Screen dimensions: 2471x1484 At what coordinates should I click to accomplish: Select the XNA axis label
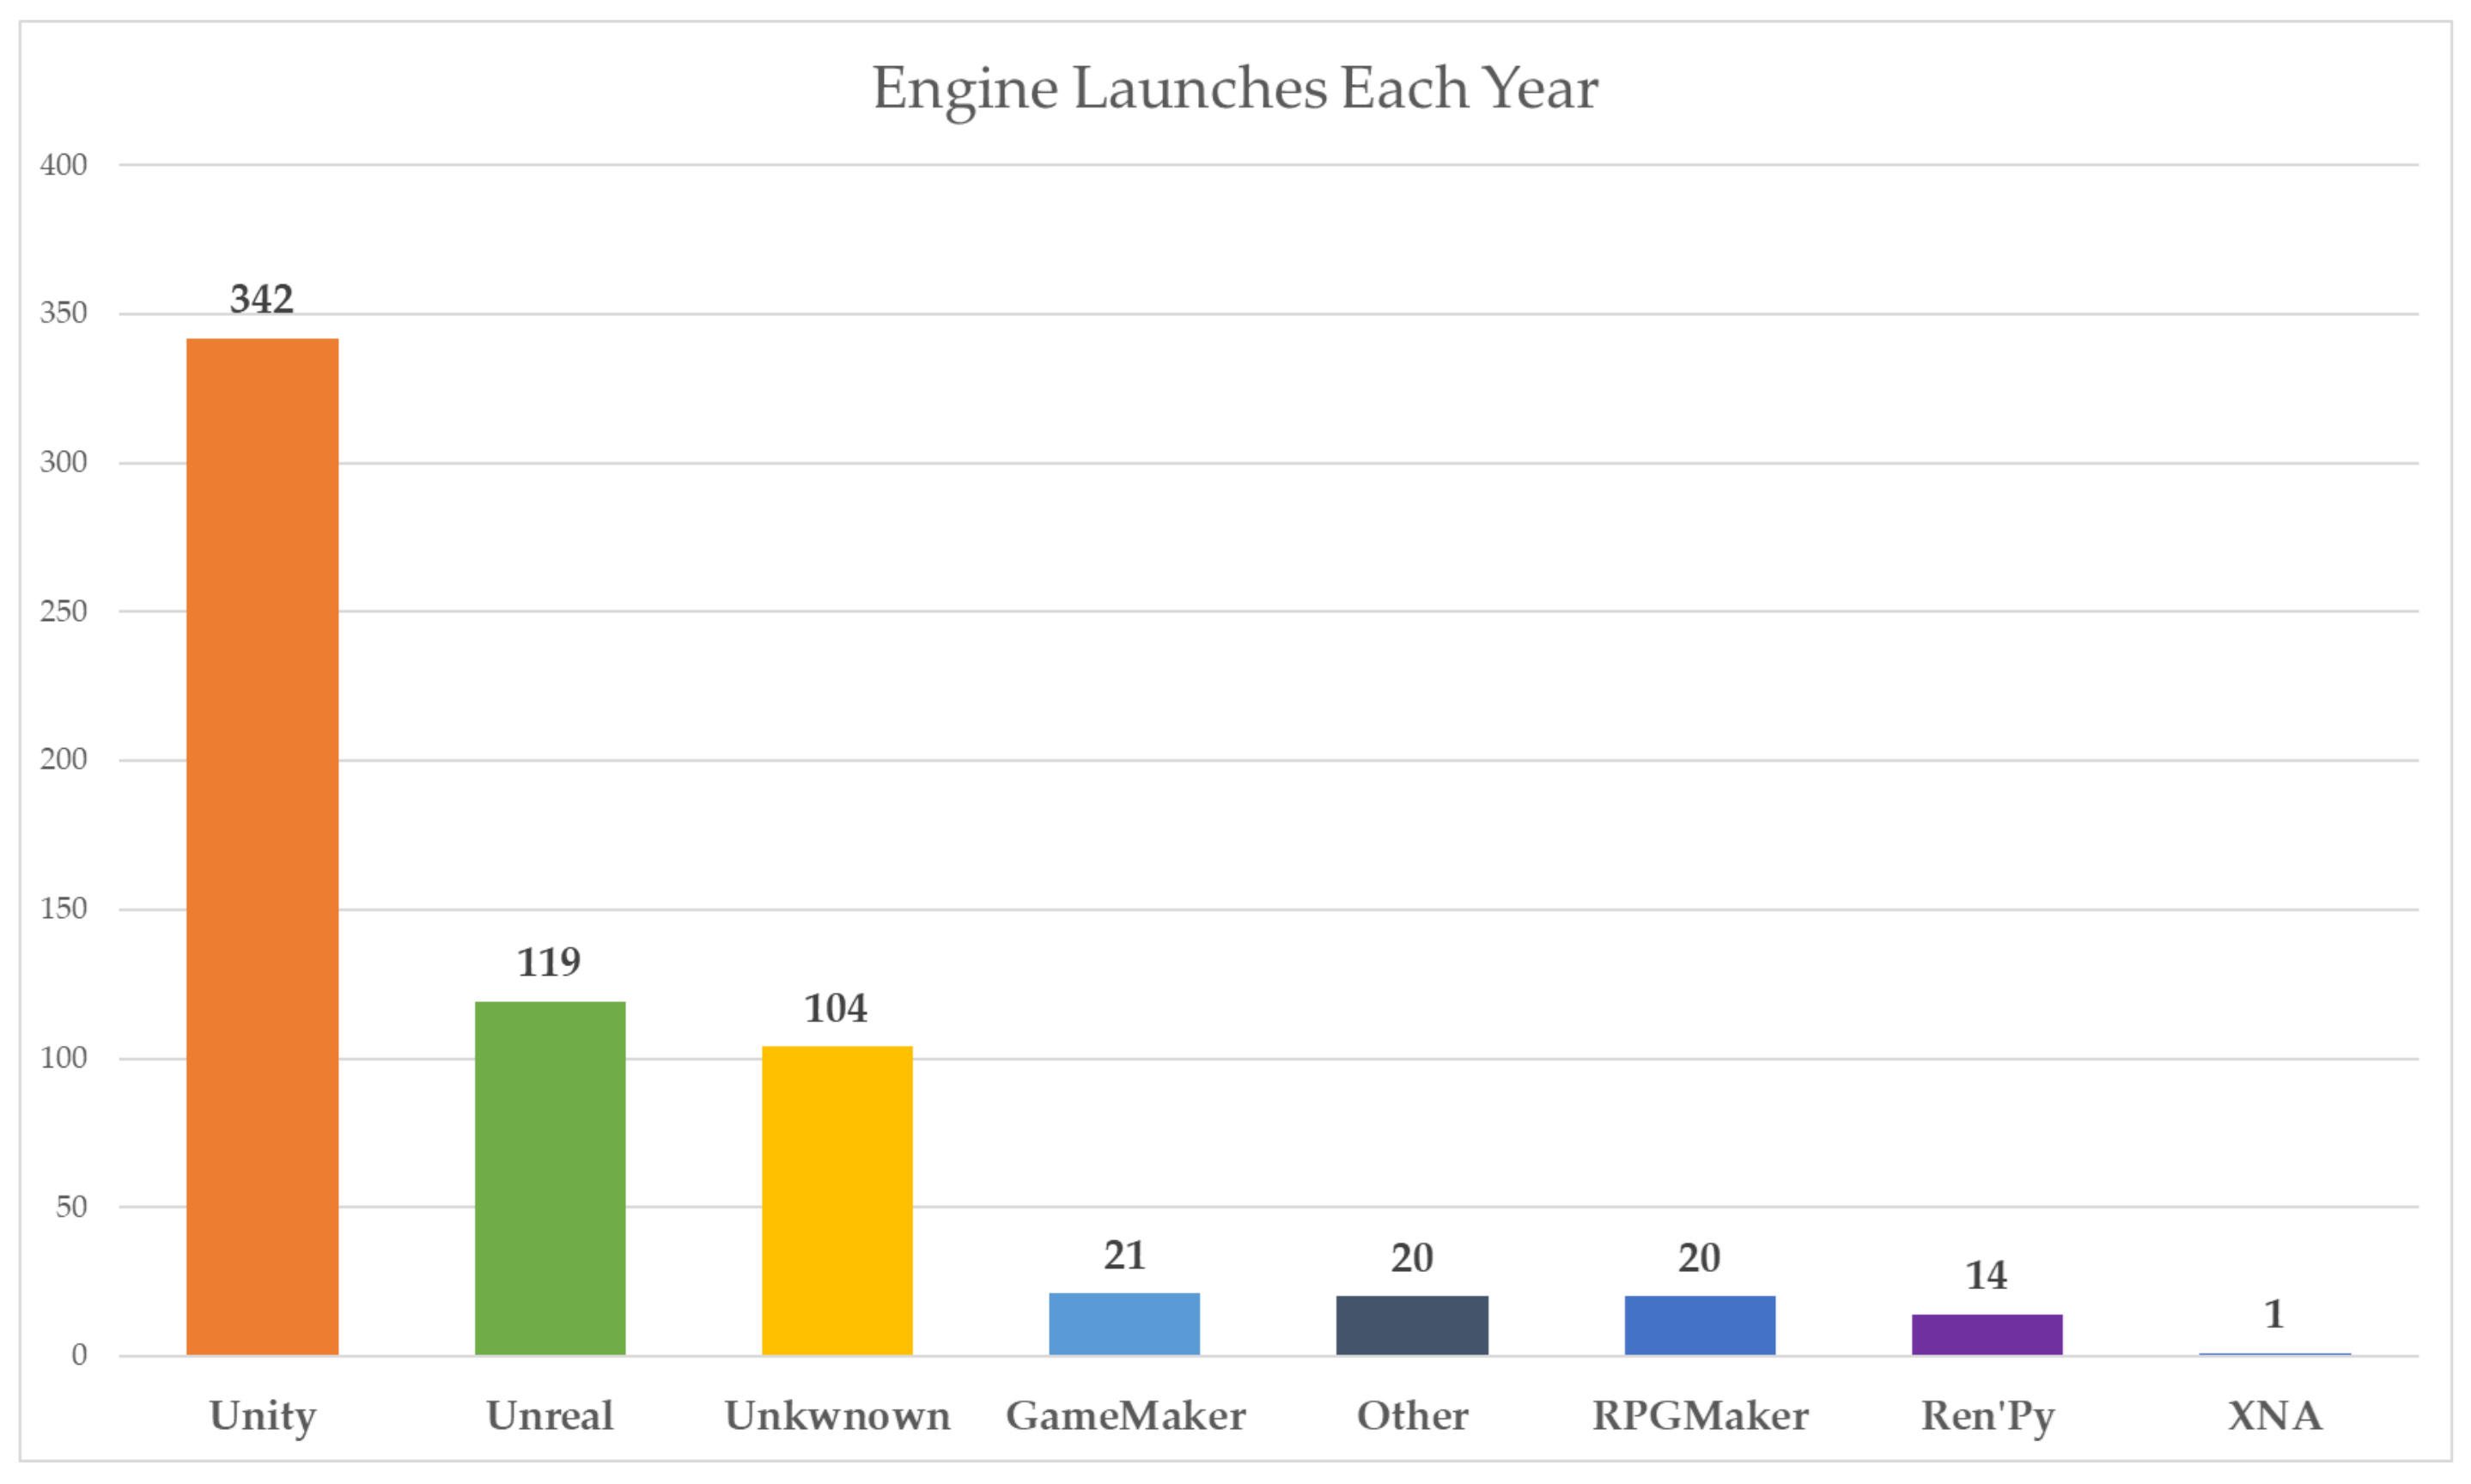click(x=2274, y=1416)
